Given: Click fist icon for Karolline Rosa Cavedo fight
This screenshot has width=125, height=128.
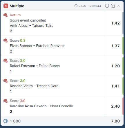Looking at the screenshot, I should pos(6,101).
